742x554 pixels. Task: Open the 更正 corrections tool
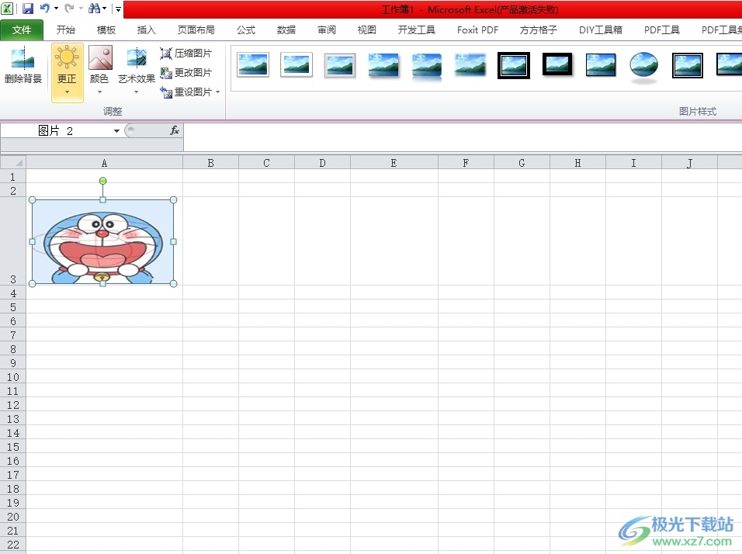[x=68, y=73]
